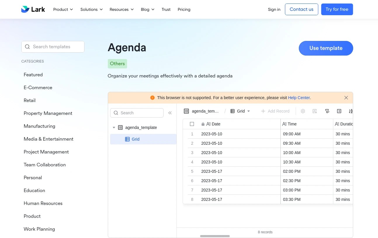Click the record configuration icon beside gear
This screenshot has height=238, width=378.
pyautogui.click(x=315, y=111)
